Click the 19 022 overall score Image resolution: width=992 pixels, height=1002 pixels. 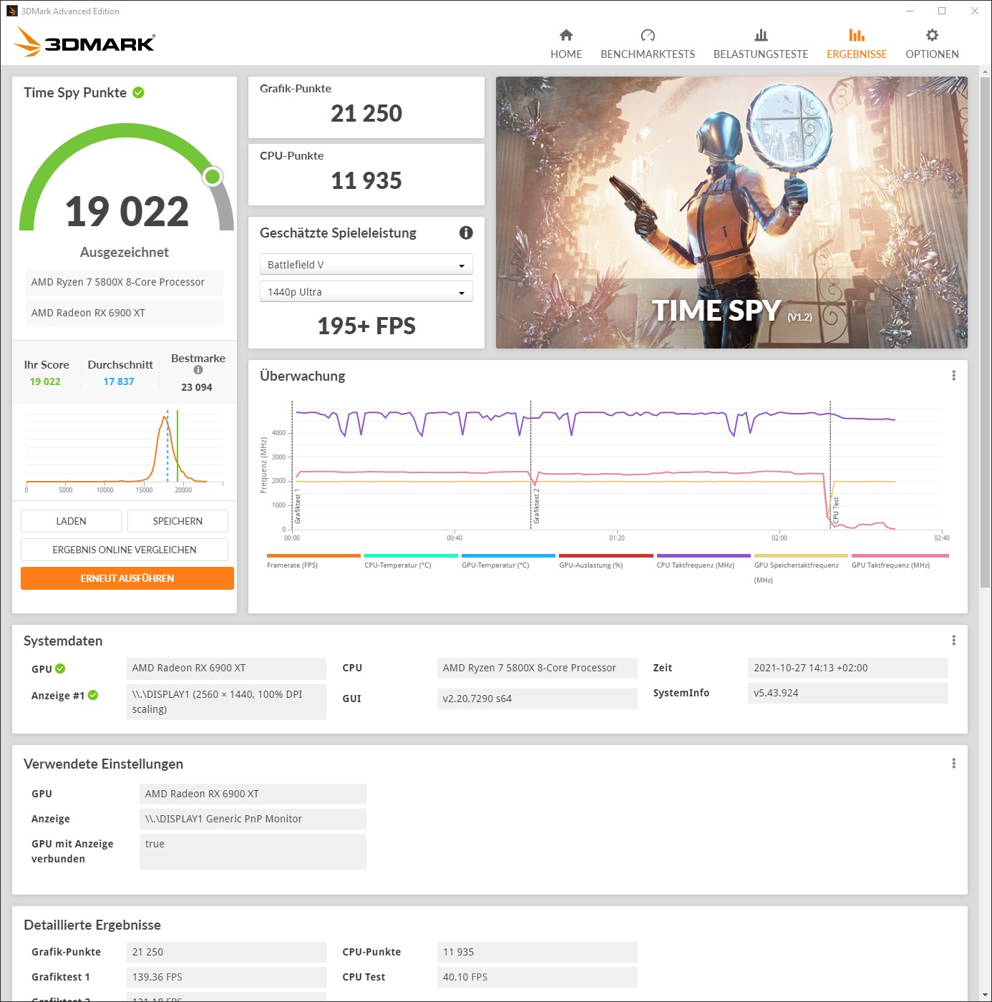[x=127, y=212]
